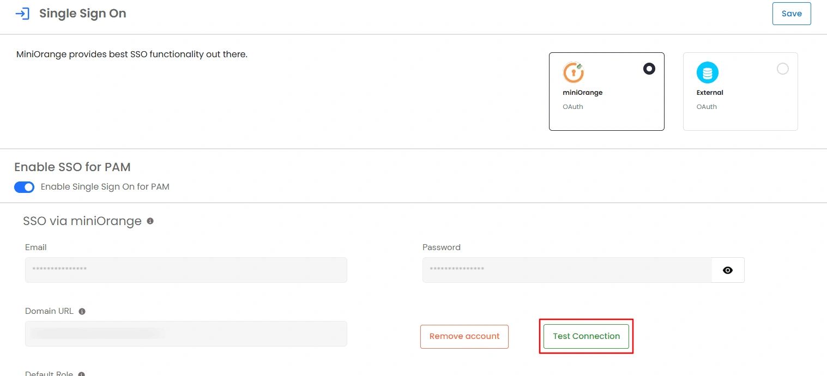Show password with the eye icon
The width and height of the screenshot is (827, 376).
[x=728, y=270]
